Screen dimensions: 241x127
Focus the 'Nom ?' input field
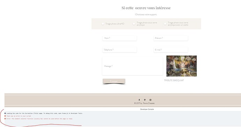point(119,38)
